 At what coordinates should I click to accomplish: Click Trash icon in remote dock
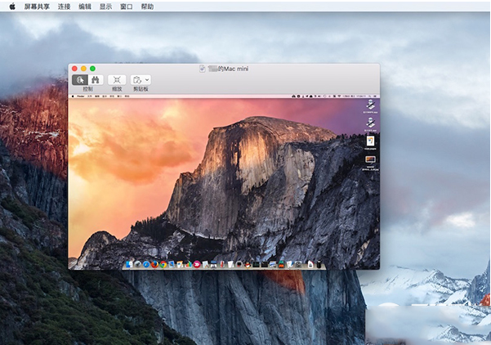pos(319,264)
